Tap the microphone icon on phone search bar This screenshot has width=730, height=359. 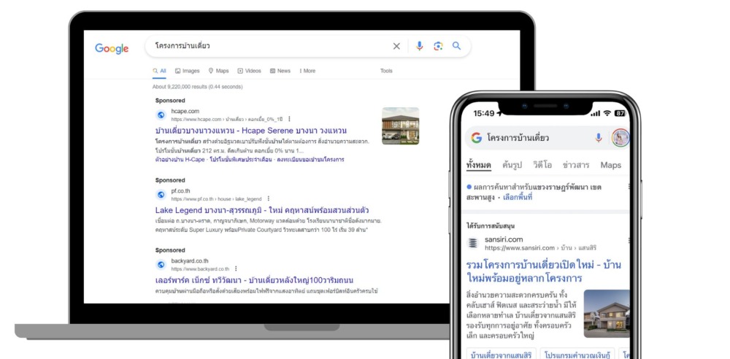click(599, 138)
